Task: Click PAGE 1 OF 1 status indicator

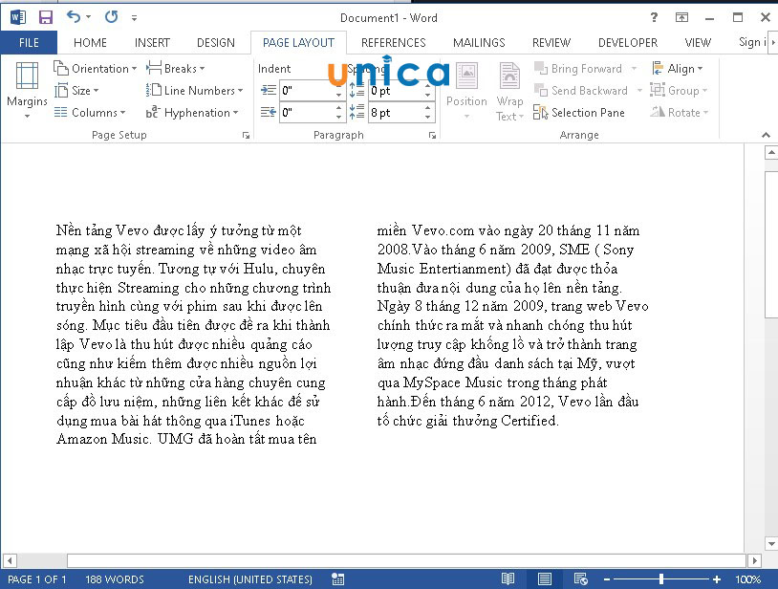Action: 37,579
